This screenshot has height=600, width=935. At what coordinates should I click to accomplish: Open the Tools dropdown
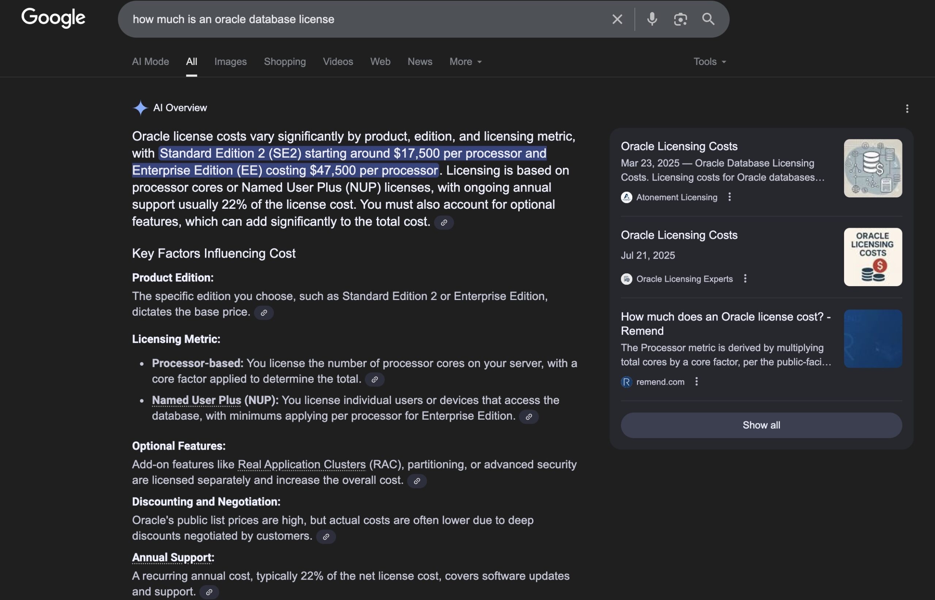tap(709, 62)
